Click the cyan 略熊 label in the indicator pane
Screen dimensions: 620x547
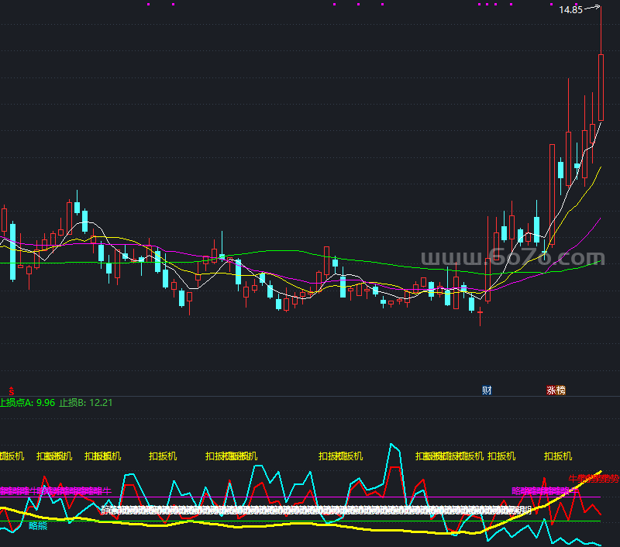[38, 525]
